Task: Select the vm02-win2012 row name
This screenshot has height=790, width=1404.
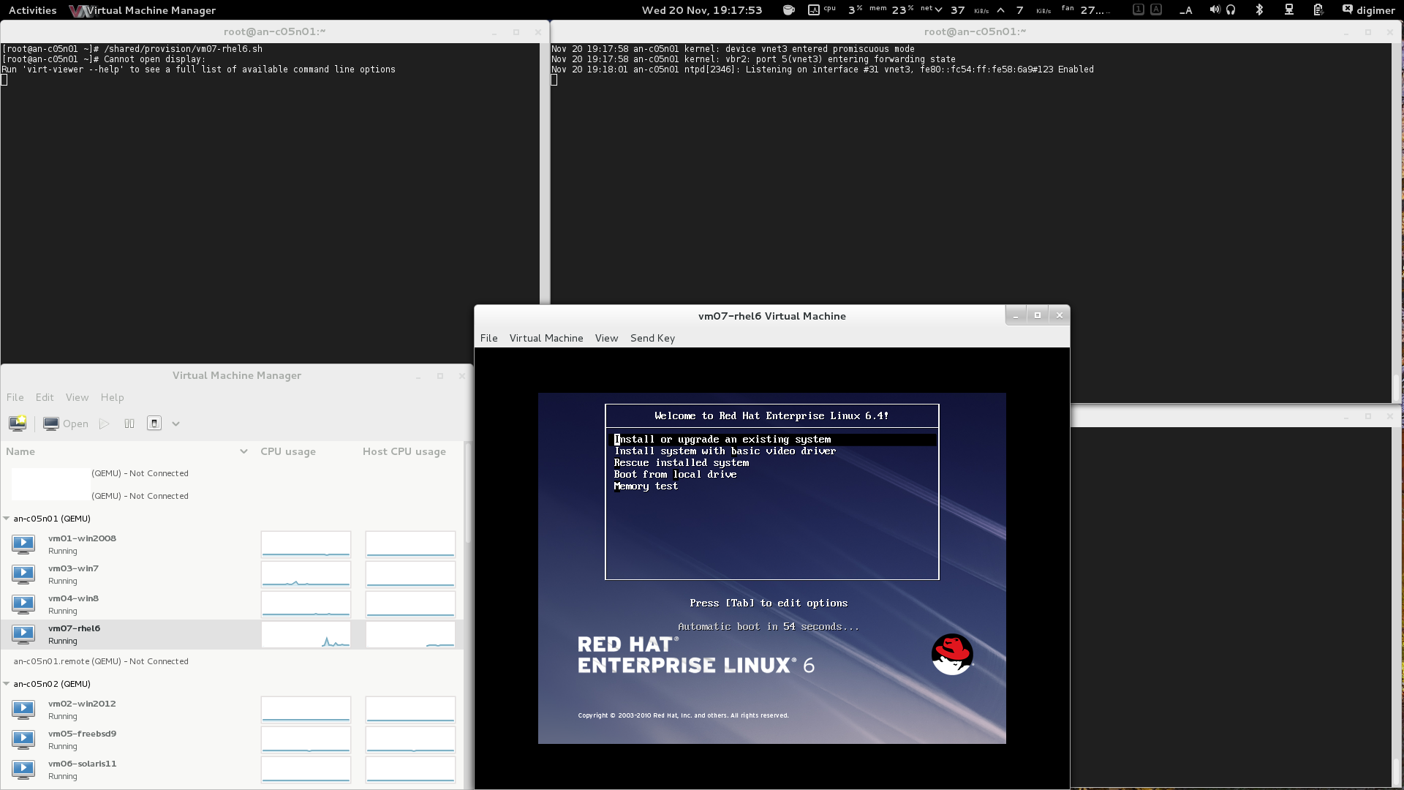Action: tap(82, 704)
